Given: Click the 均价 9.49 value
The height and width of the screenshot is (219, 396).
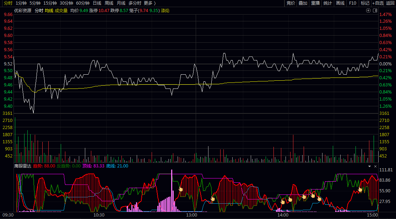Looking at the screenshot, I should (79, 11).
